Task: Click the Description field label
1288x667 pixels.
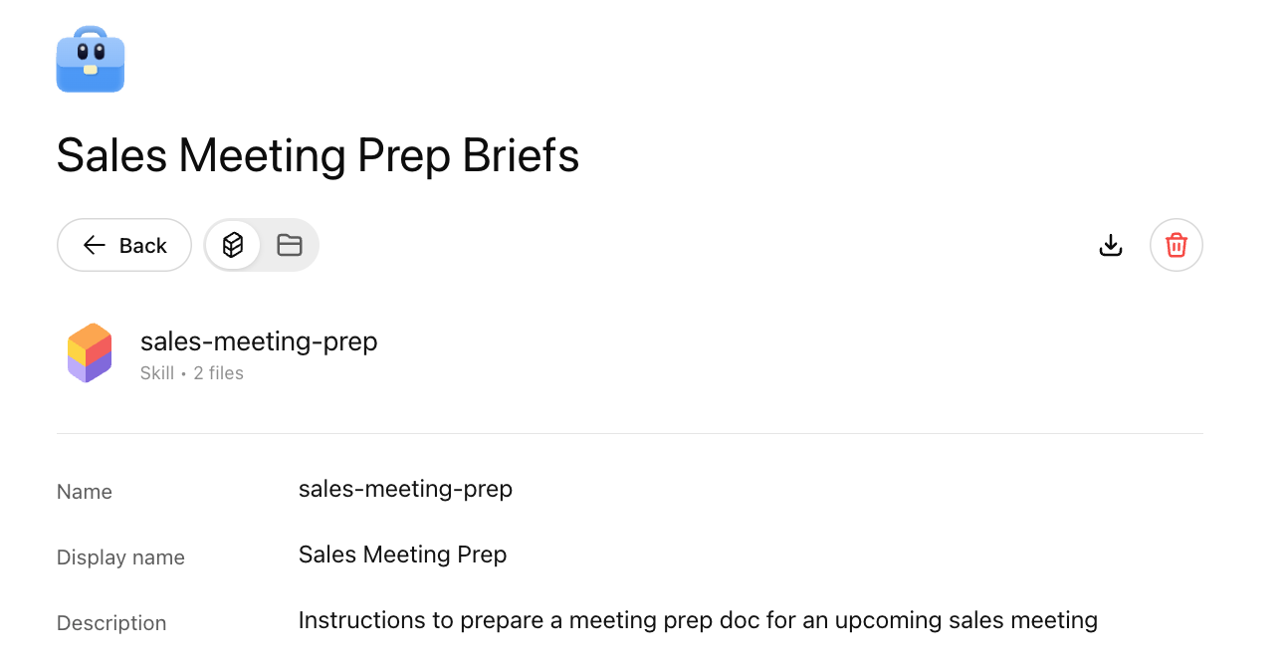Action: point(111,623)
